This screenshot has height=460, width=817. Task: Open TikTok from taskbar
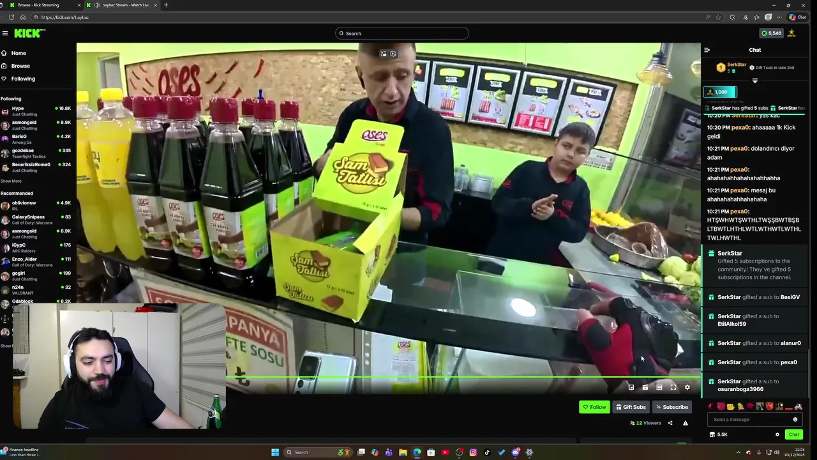(x=487, y=452)
